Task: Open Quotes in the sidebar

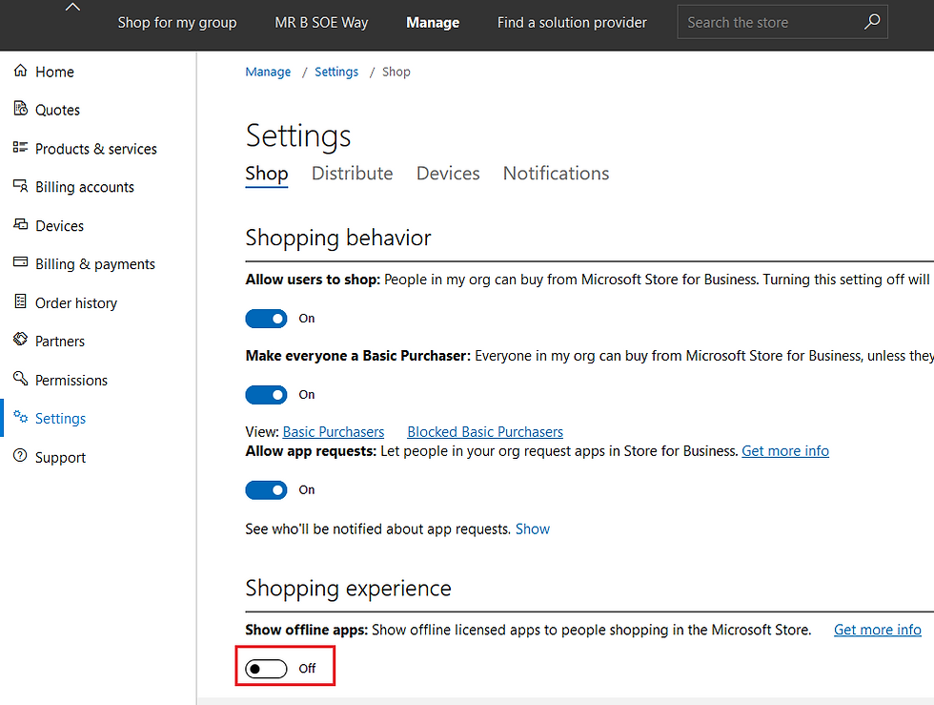Action: 58,111
